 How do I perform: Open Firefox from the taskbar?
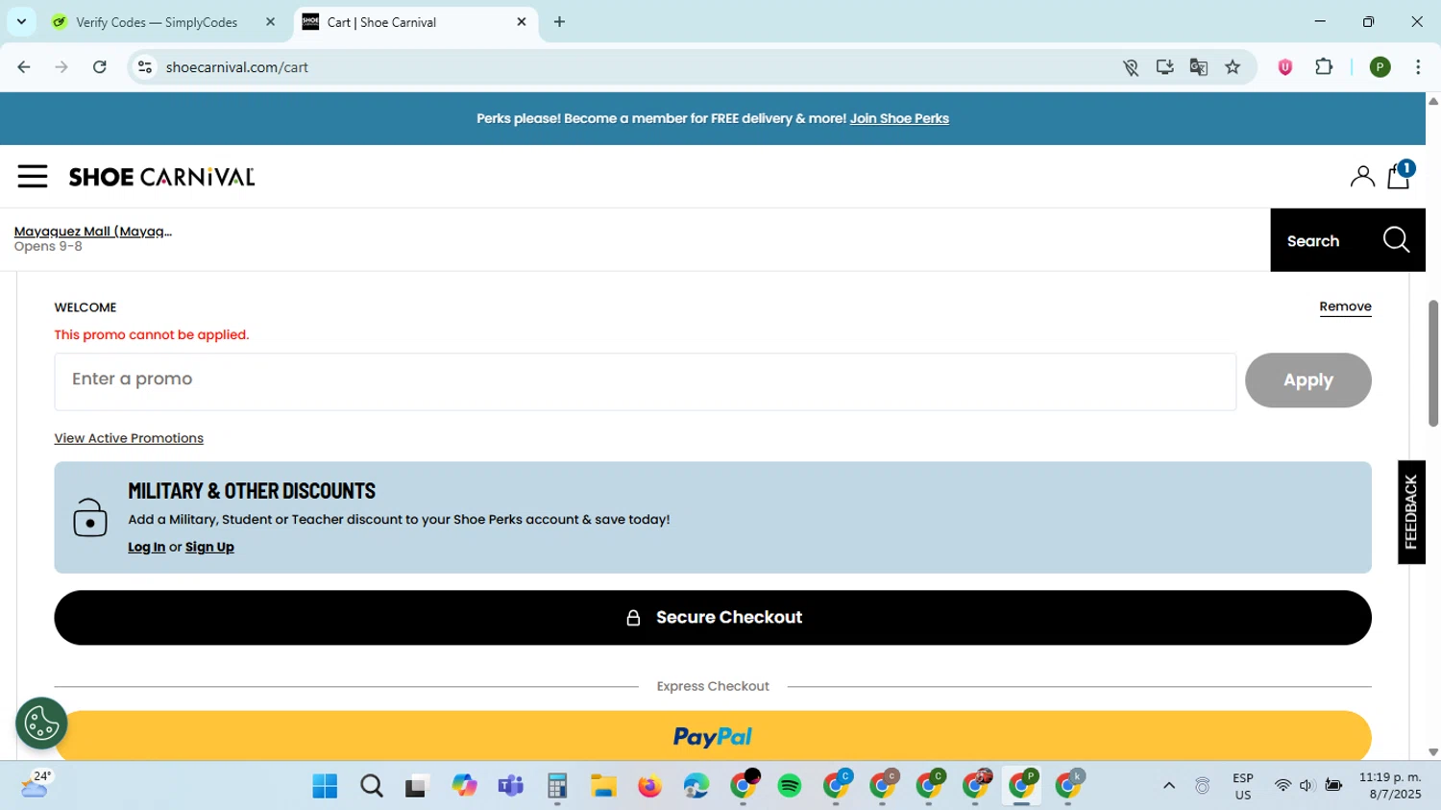click(650, 786)
